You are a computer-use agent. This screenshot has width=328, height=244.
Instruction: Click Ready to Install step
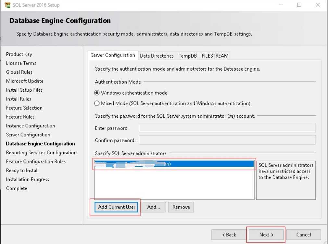pyautogui.click(x=22, y=171)
